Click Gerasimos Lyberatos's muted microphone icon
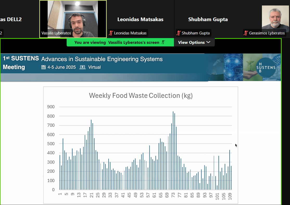The height and width of the screenshot is (205, 290). point(245,33)
